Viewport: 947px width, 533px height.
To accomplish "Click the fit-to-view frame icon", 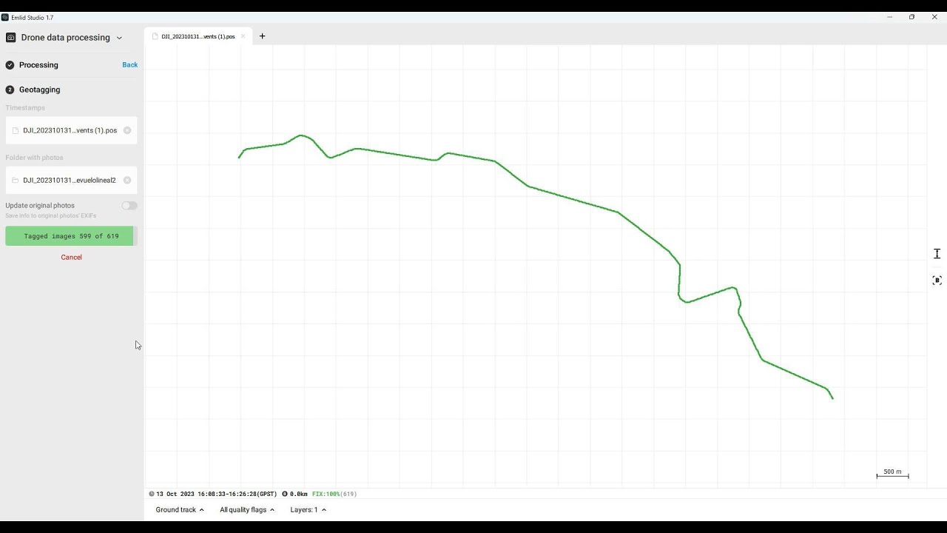I will coord(937,281).
